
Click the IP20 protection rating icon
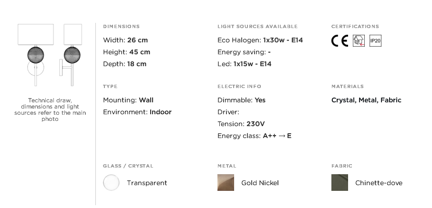click(375, 41)
